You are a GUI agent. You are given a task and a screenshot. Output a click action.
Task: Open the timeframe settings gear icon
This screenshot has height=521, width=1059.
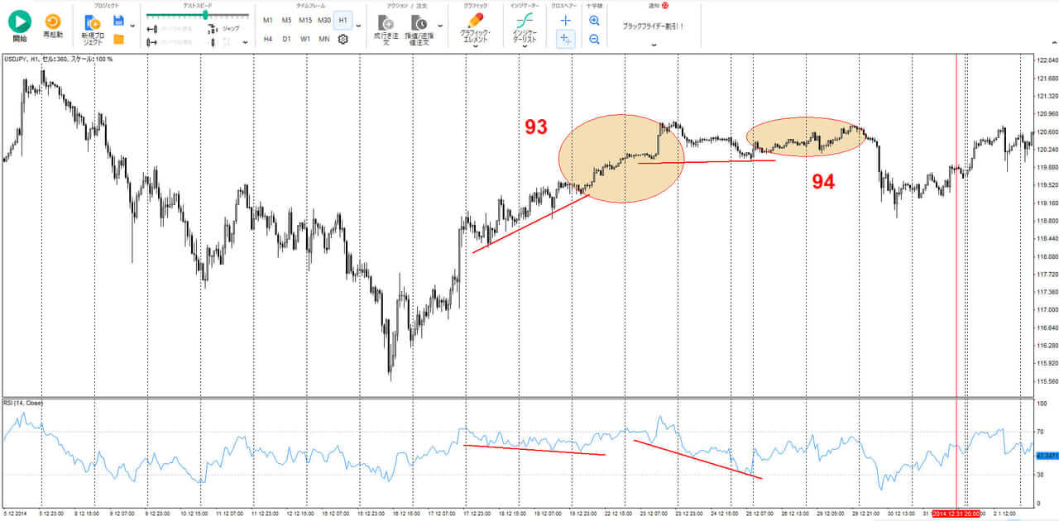343,39
